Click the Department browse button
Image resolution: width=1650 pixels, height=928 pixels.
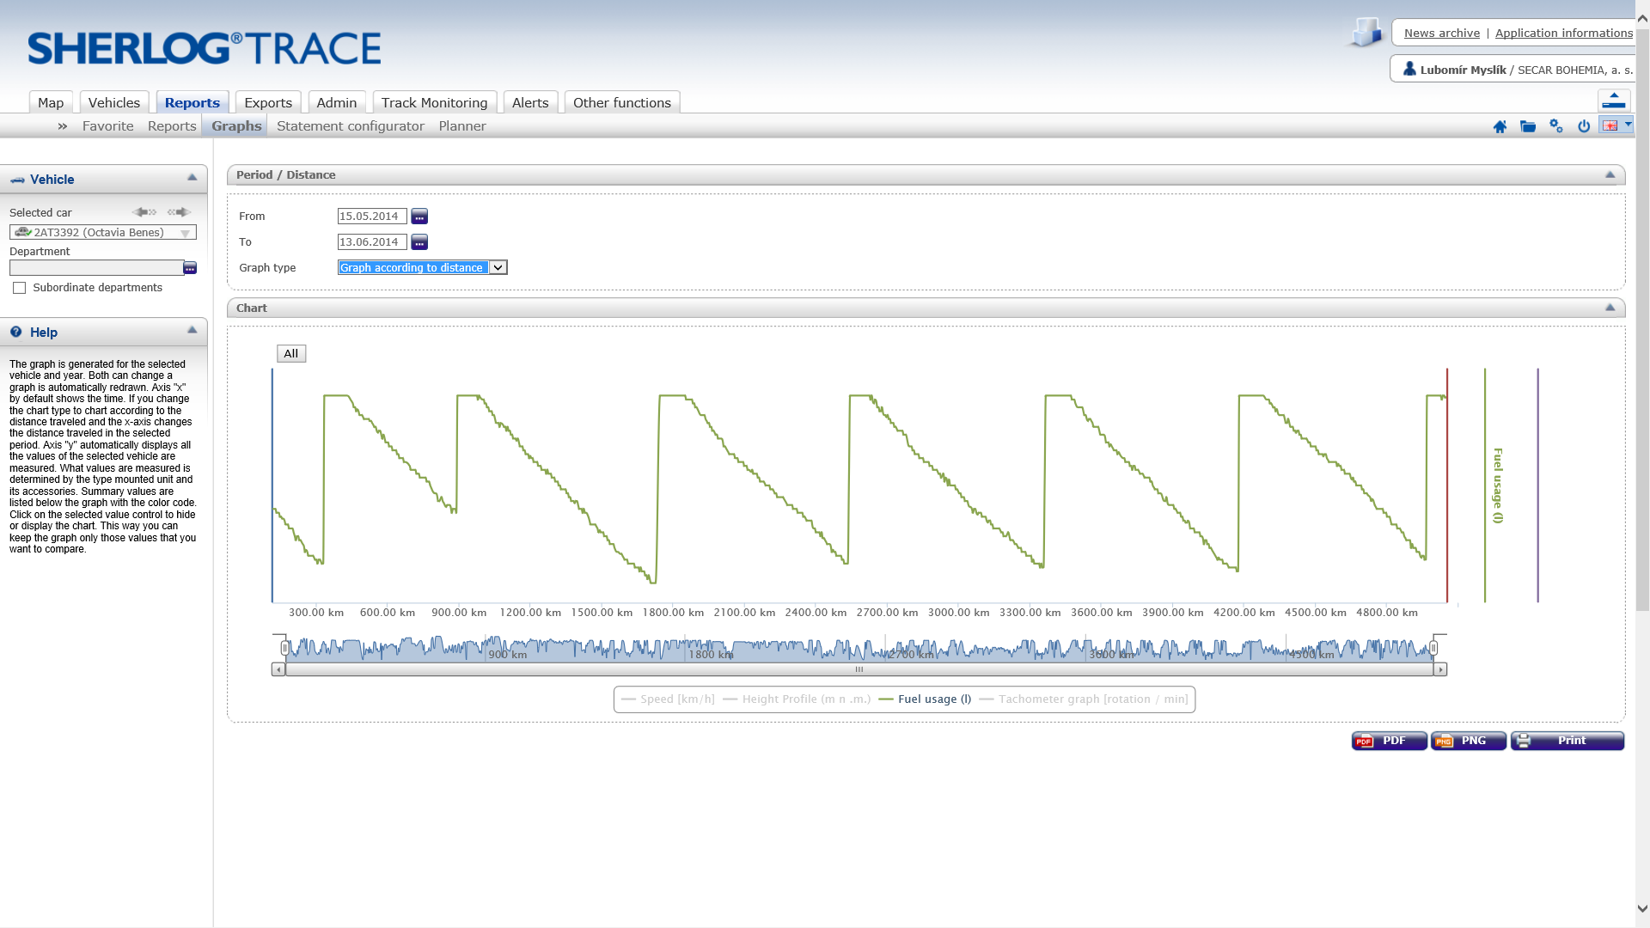tap(190, 268)
